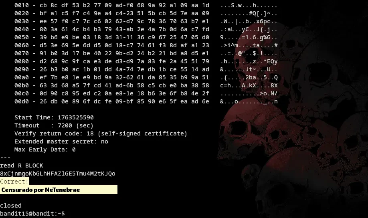Click the 'read R BLOCK' line
Image resolution: width=368 pixels, height=218 pixels.
point(22,166)
